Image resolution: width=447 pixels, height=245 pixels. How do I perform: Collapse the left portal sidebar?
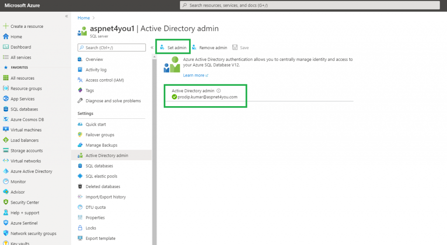(x=66, y=16)
